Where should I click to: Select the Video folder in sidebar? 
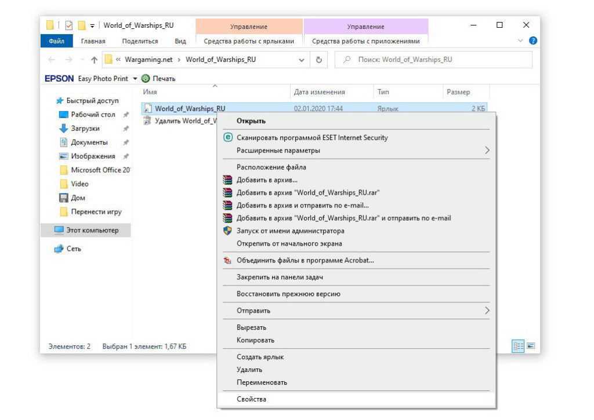coord(74,184)
